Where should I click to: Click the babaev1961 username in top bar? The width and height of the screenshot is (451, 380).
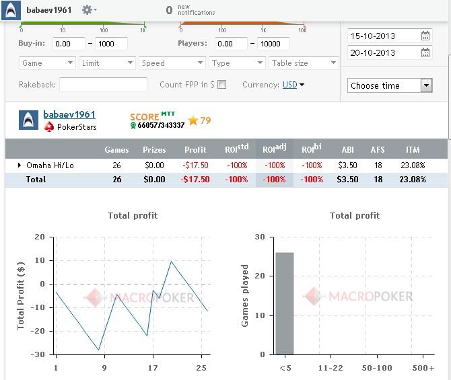(49, 10)
